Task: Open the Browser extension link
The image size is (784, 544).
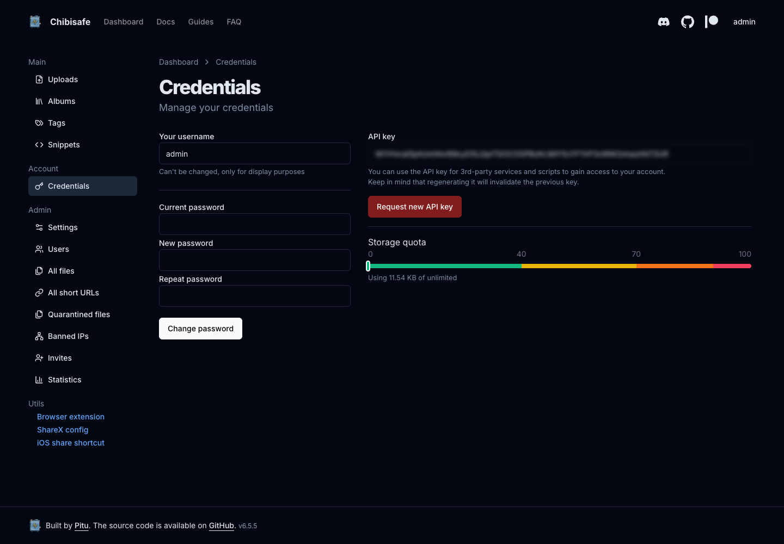Action: (x=71, y=417)
